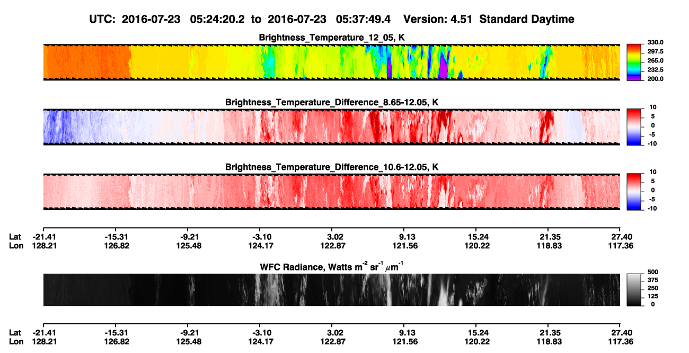The height and width of the screenshot is (353, 689).
Task: Click the upper axis longitude value 120.22
Action: click(478, 246)
